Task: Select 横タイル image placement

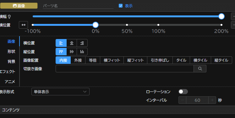Action: tap(200, 60)
